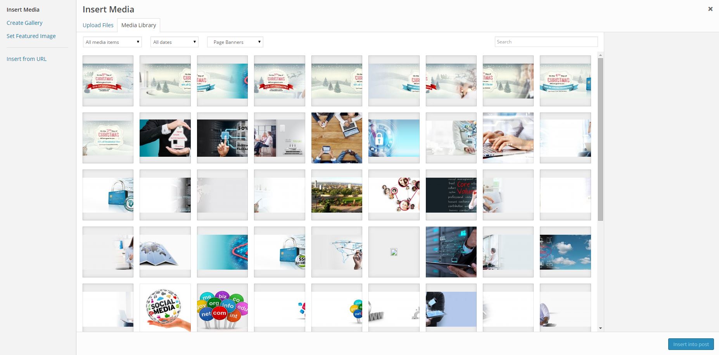Viewport: 719px width, 355px height.
Task: Open the All dates filter dropdown
Action: tap(175, 42)
